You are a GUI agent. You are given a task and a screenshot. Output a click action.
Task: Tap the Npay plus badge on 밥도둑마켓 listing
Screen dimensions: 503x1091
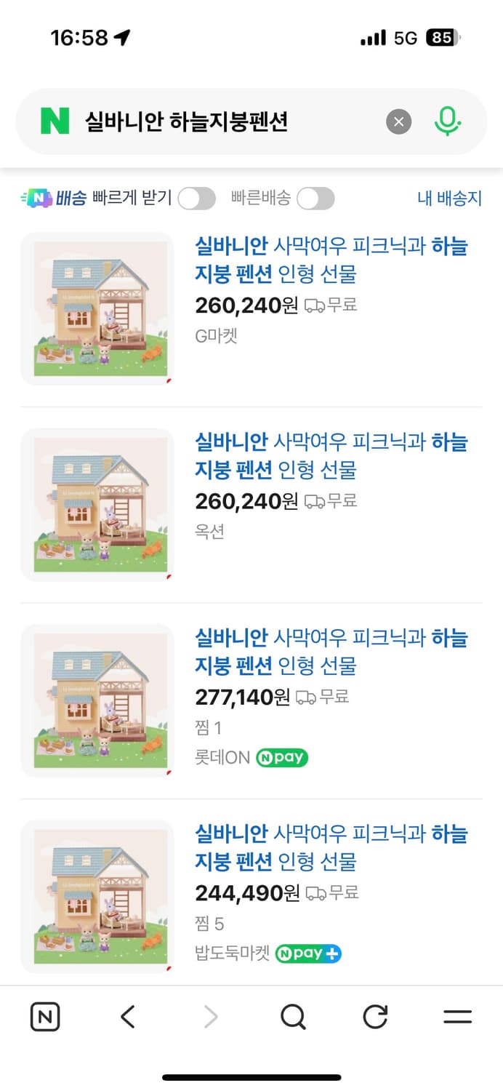(x=308, y=953)
